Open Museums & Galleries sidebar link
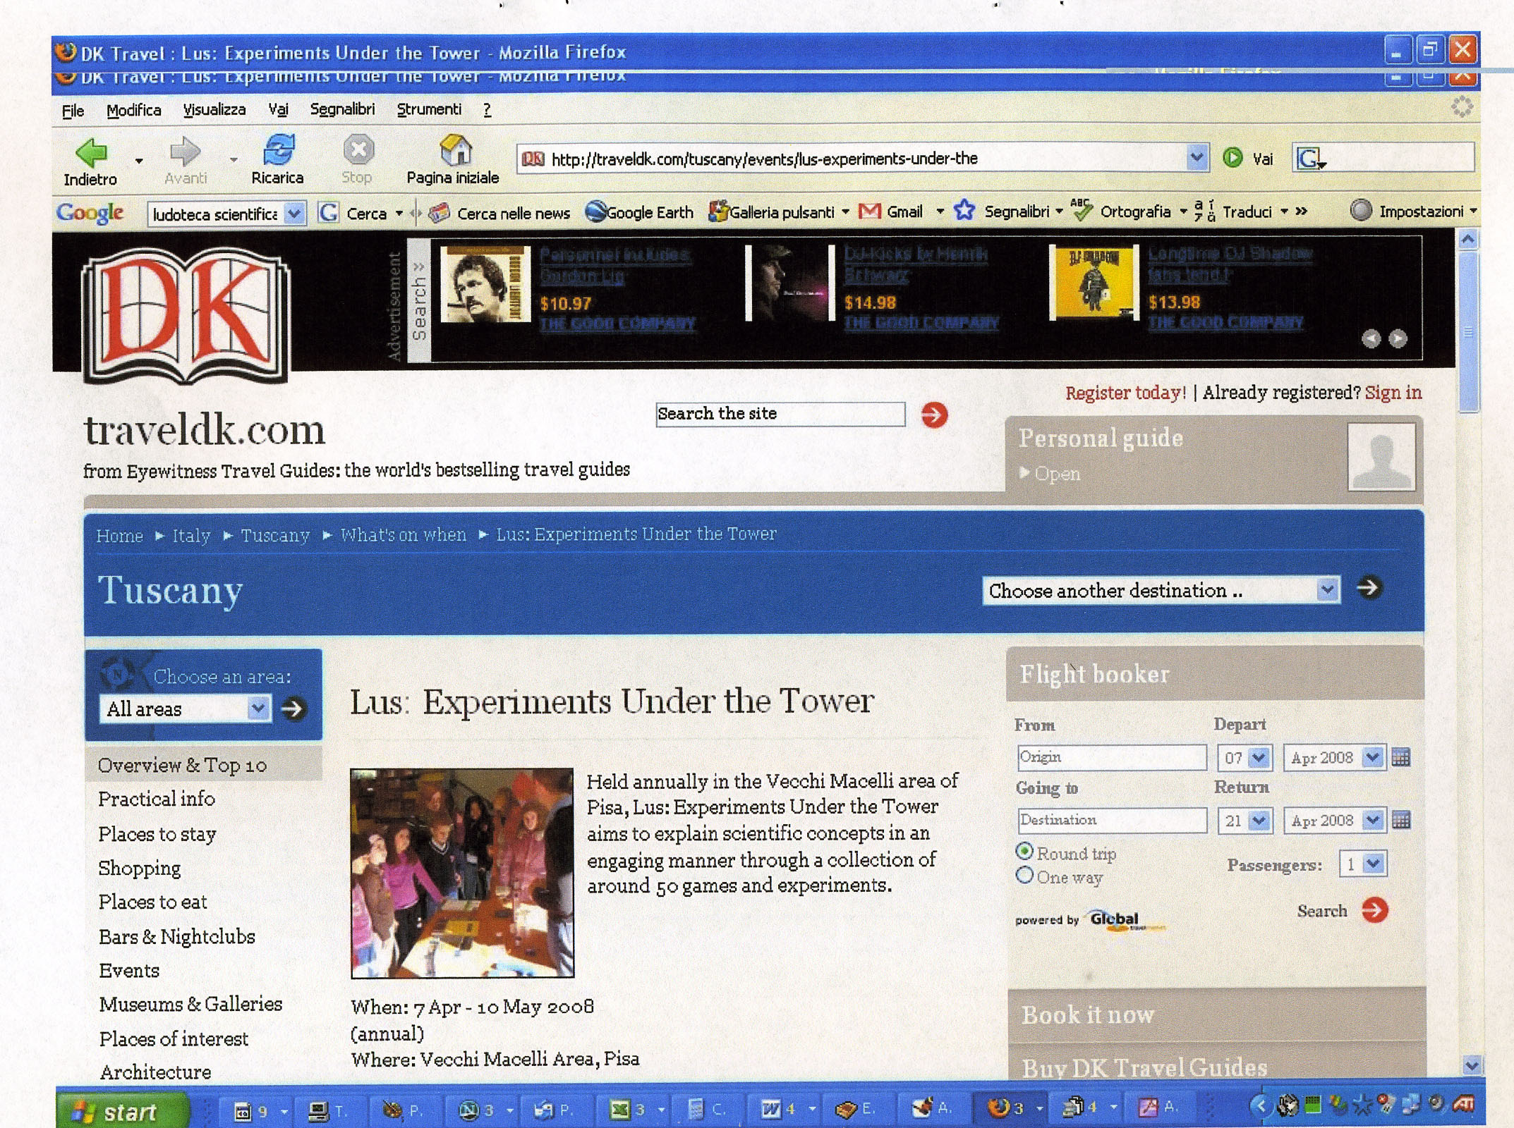Screen dimensions: 1514x1128 pyautogui.click(x=190, y=1004)
